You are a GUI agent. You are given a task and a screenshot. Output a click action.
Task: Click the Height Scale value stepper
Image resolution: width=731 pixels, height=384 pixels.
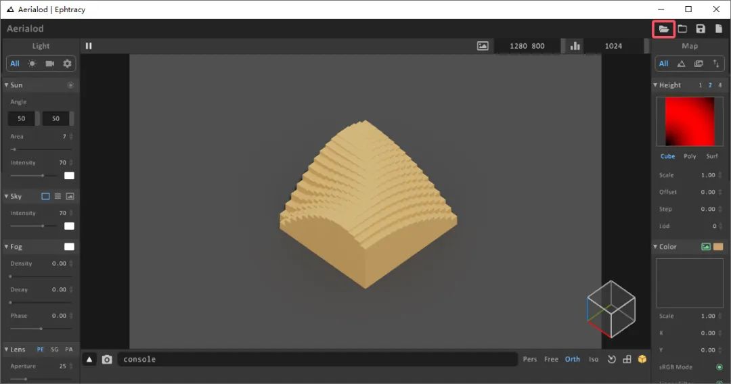point(719,175)
